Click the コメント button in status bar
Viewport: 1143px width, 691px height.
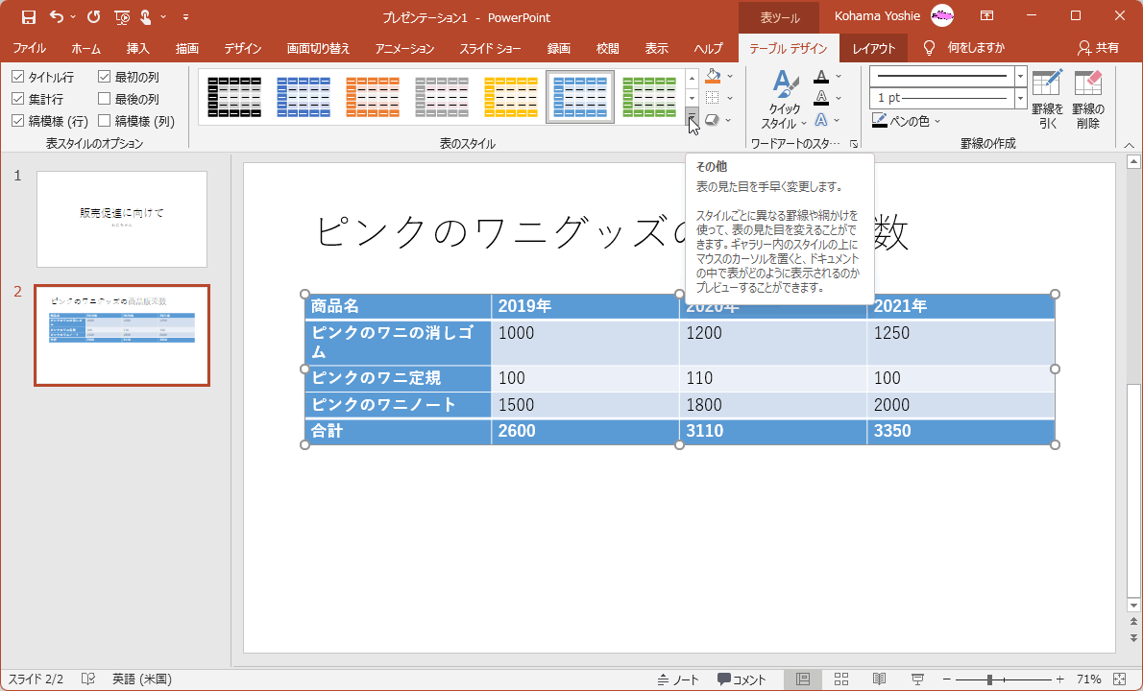[742, 679]
